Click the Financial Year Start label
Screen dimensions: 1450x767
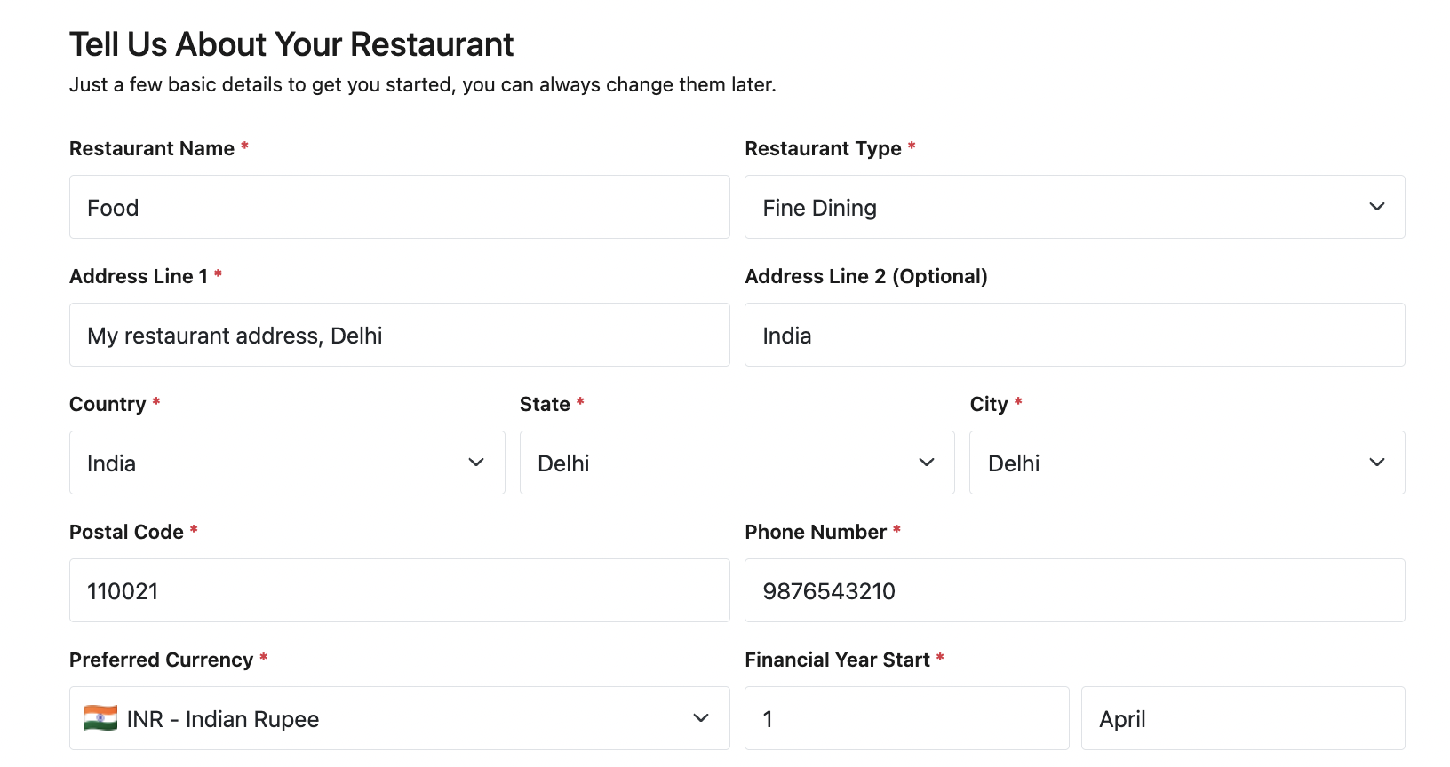click(x=837, y=660)
